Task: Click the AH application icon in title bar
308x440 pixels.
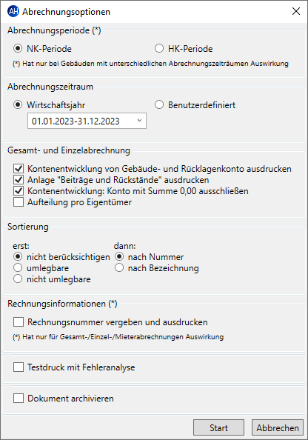Action: 13,12
